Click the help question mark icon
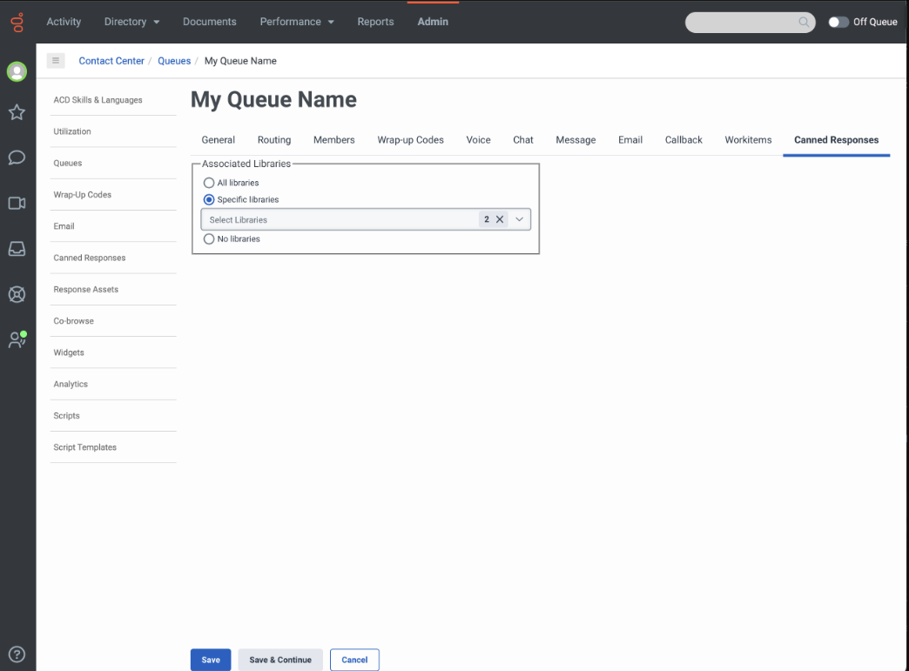 pyautogui.click(x=17, y=654)
